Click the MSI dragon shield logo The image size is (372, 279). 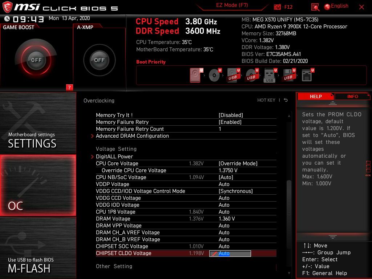(7, 7)
